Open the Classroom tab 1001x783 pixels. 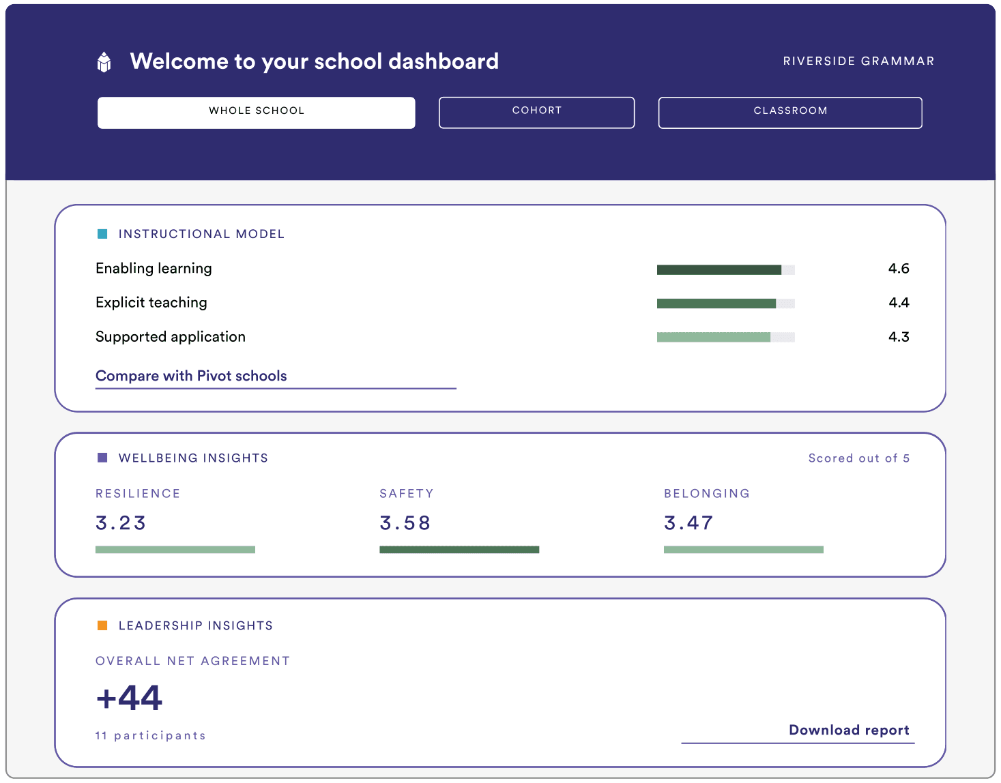tap(790, 113)
